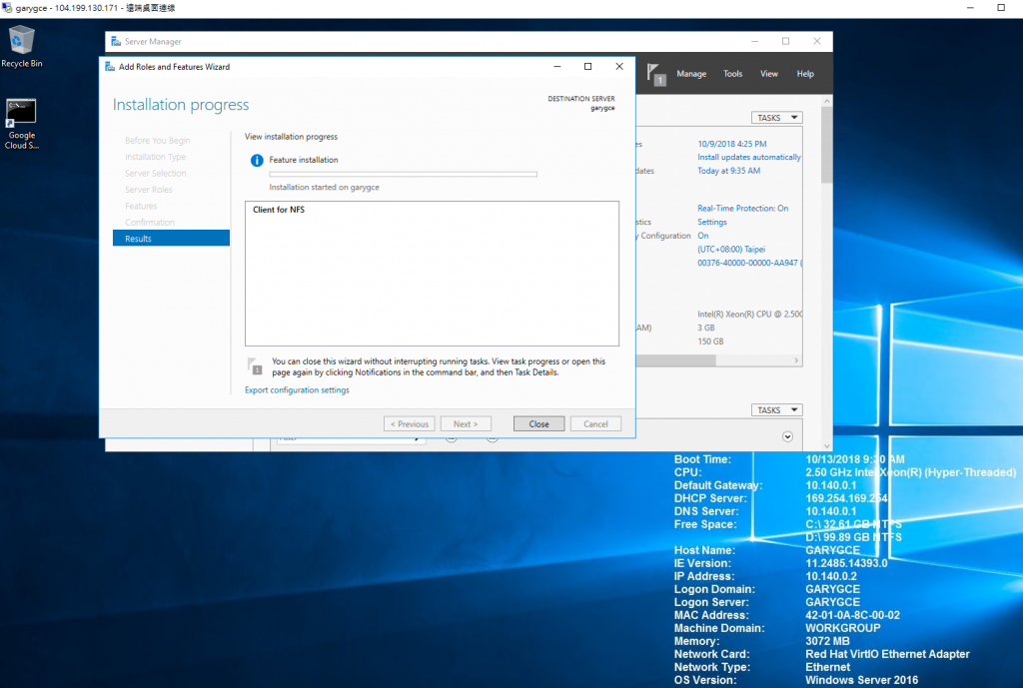The image size is (1023, 688).
Task: Click the scroll right arrow of properties panel
Action: tap(796, 360)
